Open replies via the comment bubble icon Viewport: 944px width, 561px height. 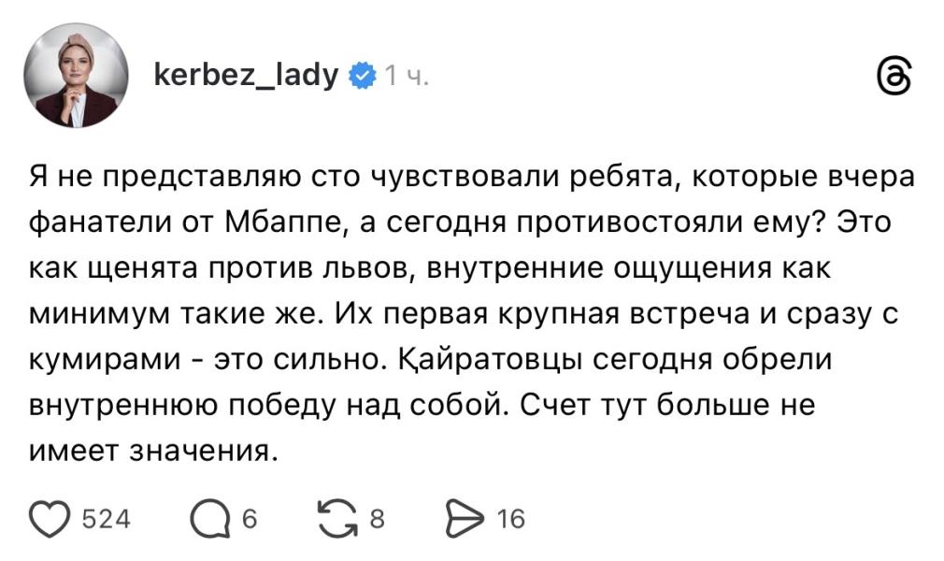point(209,517)
